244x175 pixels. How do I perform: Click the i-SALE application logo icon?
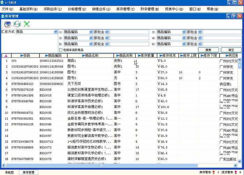coord(2,2)
